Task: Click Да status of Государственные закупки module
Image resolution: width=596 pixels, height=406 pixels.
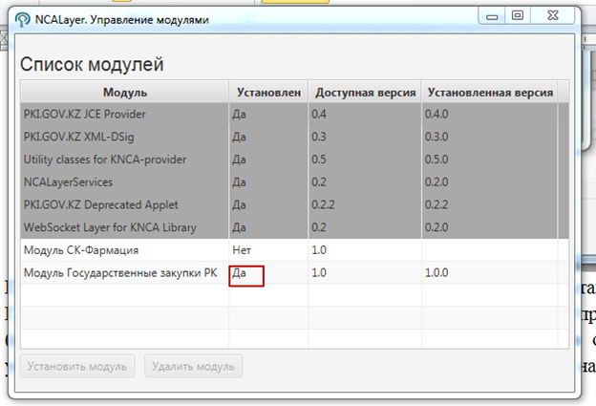Action: click(x=239, y=273)
